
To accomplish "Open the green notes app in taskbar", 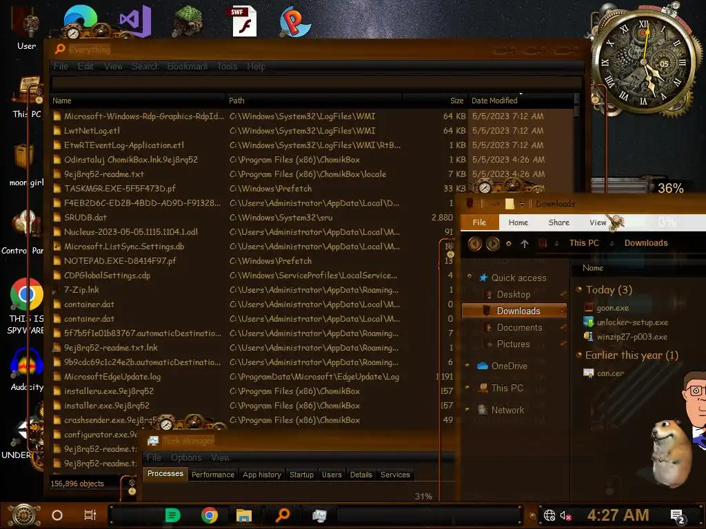I will 172,515.
